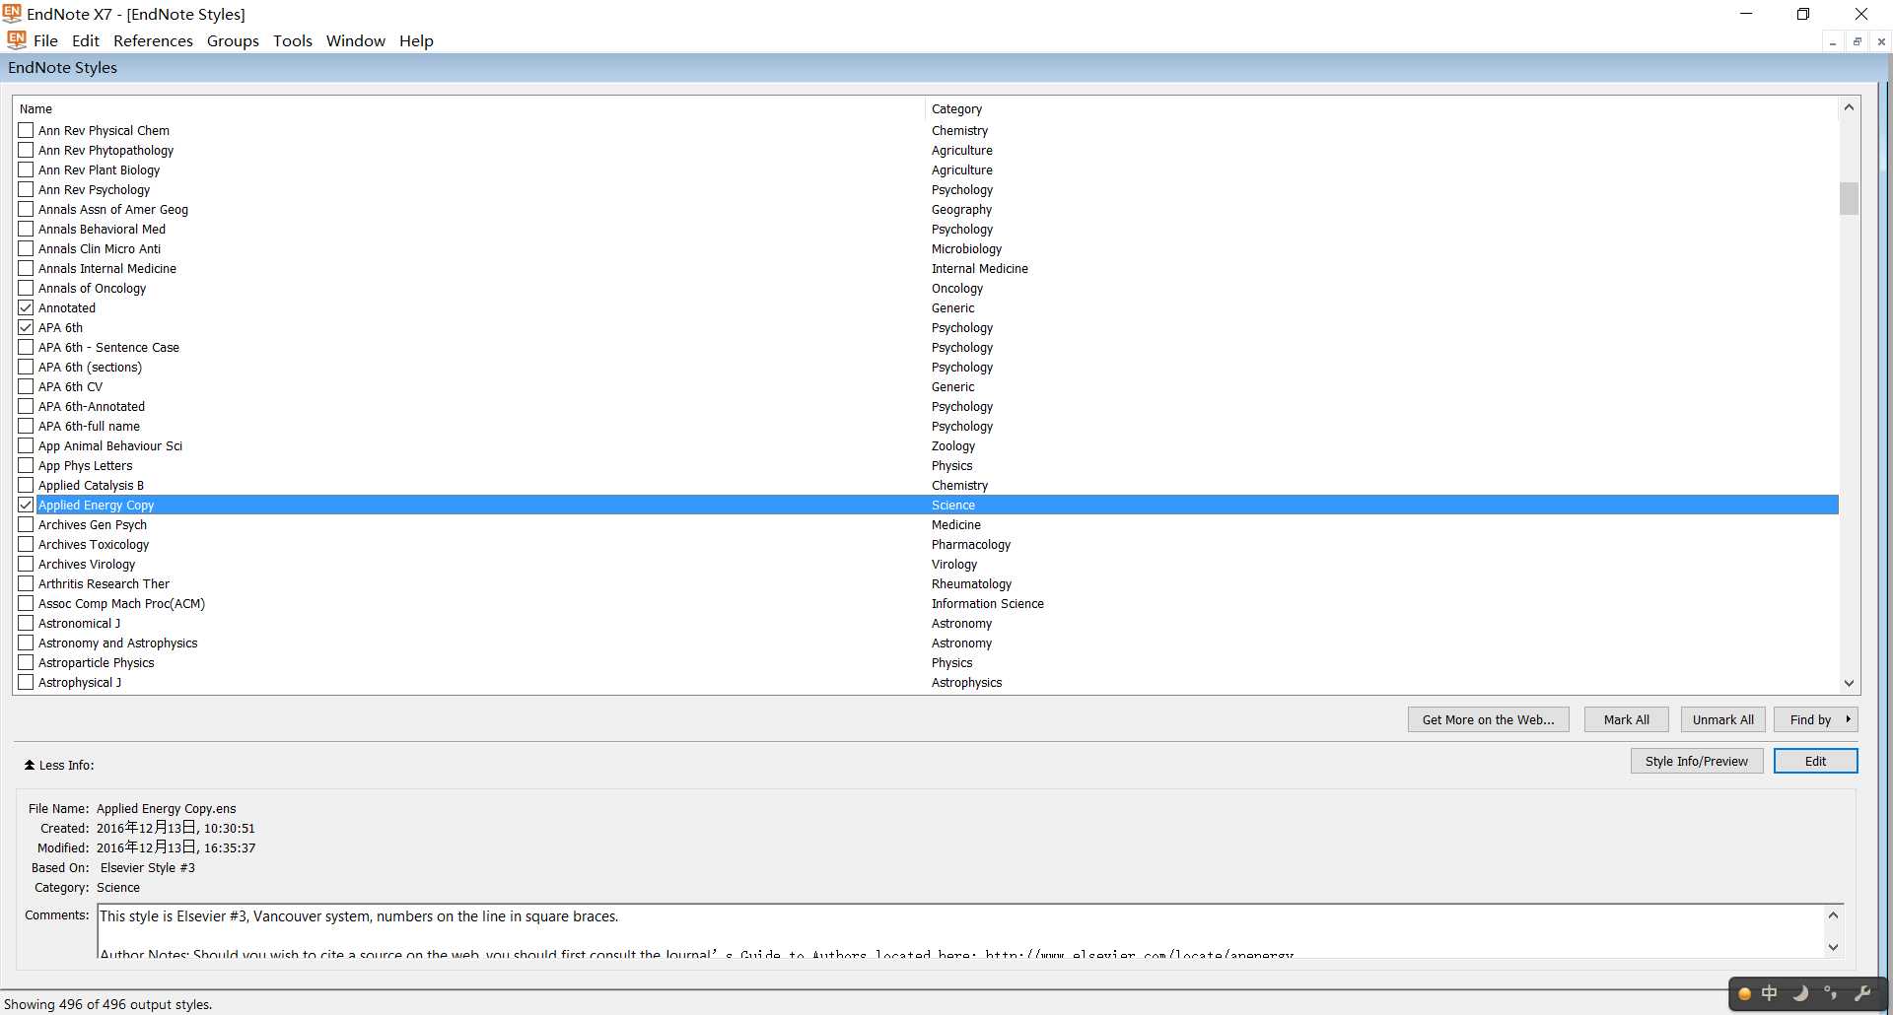Check the App Phys Letters checkbox

click(x=26, y=465)
